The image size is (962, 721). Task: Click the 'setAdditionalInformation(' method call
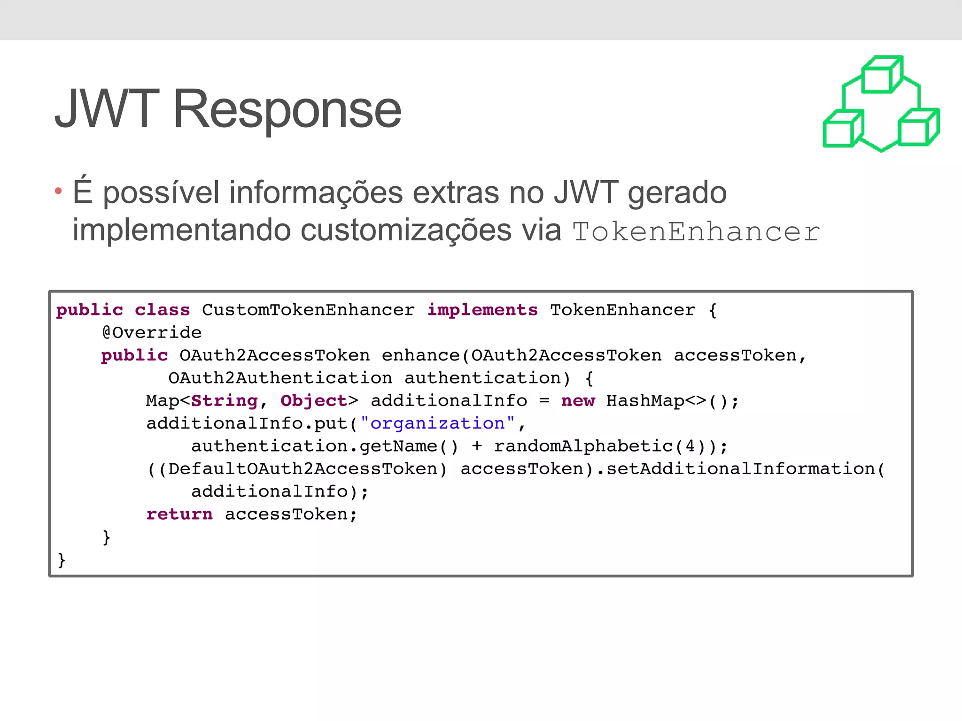[746, 468]
